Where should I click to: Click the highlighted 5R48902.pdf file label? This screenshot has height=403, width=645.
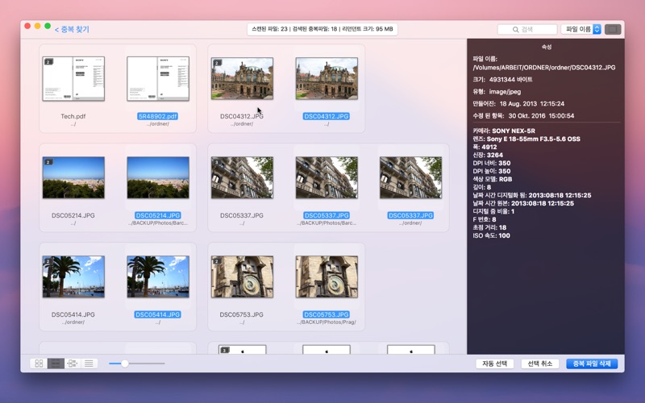pos(157,116)
